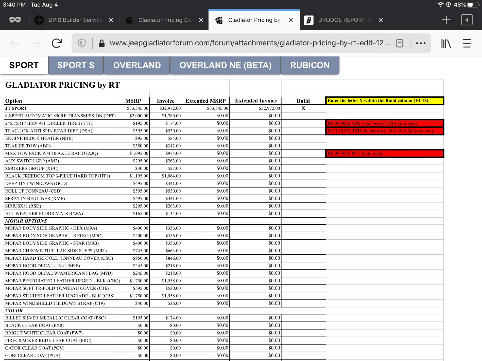Close the active Gladiator Pricing by tab
482x361 pixels.
291,20
